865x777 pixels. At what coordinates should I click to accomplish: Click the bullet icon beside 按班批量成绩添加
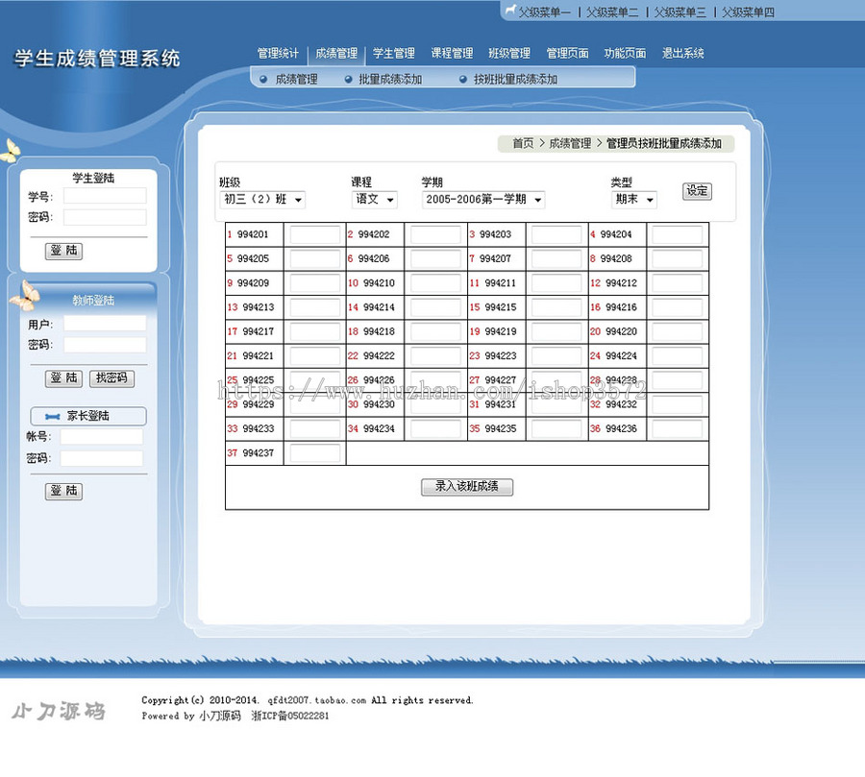coord(463,80)
